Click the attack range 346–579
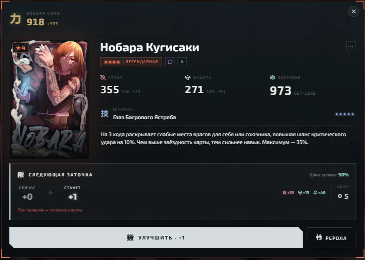 tap(131, 92)
